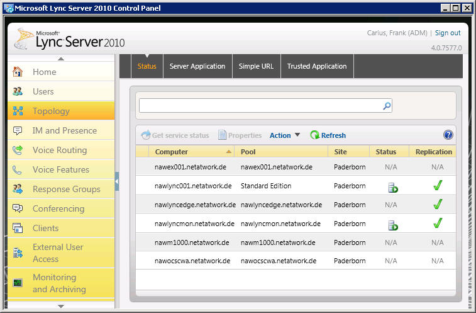
Task: Click the Voice Features handset icon
Action: 17,170
